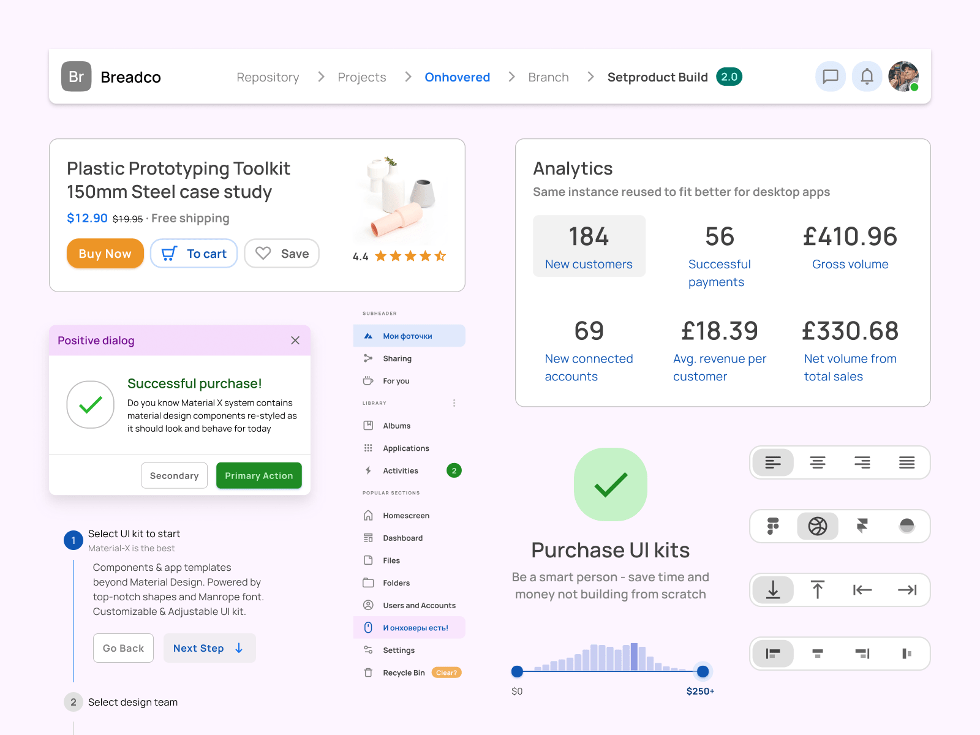
Task: Click the Sharing icon in the sidebar
Action: point(367,358)
